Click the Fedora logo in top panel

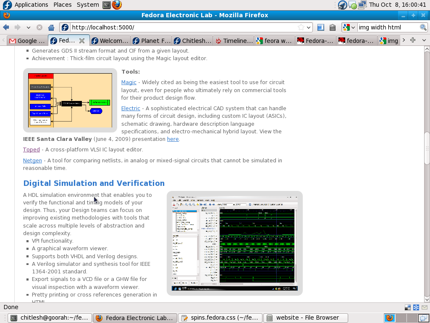7,5
